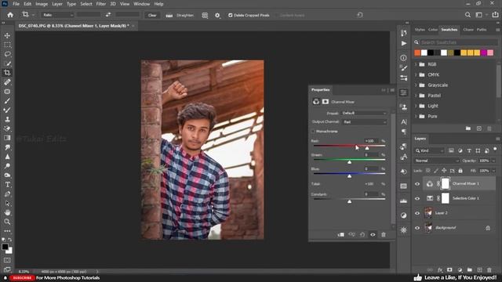
Task: Open crop settings gear
Action: pos(217,16)
